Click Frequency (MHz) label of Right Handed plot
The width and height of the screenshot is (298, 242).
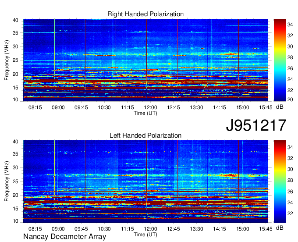point(7,60)
